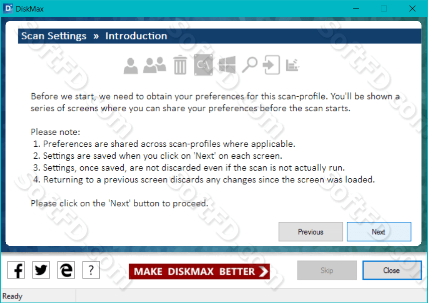Open the Twitter bird icon
Screen dimensions: 428x303
(x=41, y=270)
